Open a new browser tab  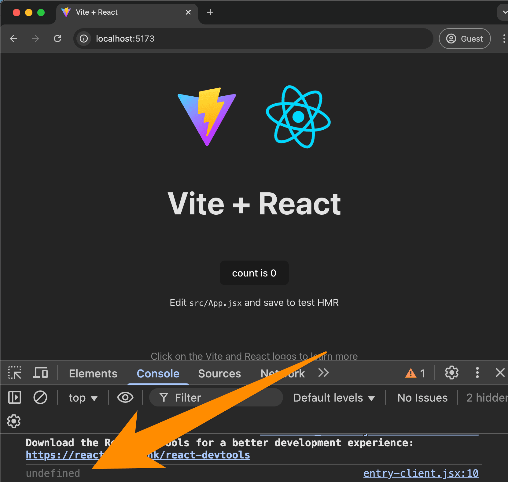(210, 12)
